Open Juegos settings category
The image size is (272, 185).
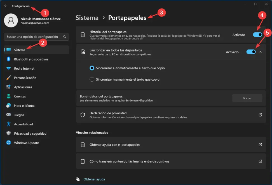pos(36,115)
